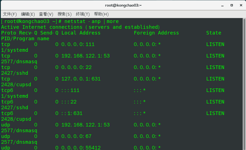This screenshot has width=246, height=150.
Task: Click the 'Local Address' column header
Action: point(81,33)
